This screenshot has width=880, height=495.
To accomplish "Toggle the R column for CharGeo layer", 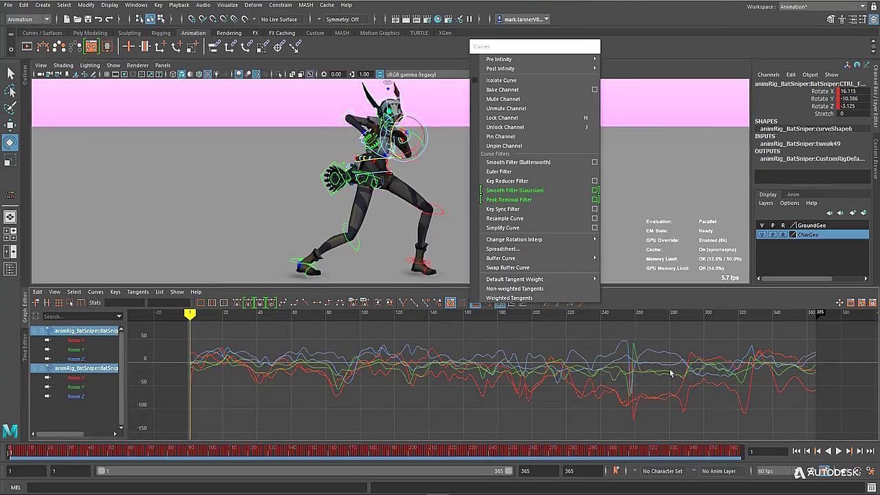I will (x=782, y=235).
